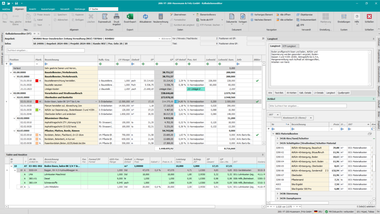Switch to the Auswertungen ribbon tab
The width and height of the screenshot is (380, 214).
pyautogui.click(x=48, y=9)
